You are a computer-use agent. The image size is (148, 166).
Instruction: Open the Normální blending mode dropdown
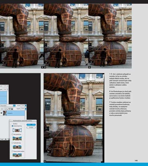tap(8, 106)
